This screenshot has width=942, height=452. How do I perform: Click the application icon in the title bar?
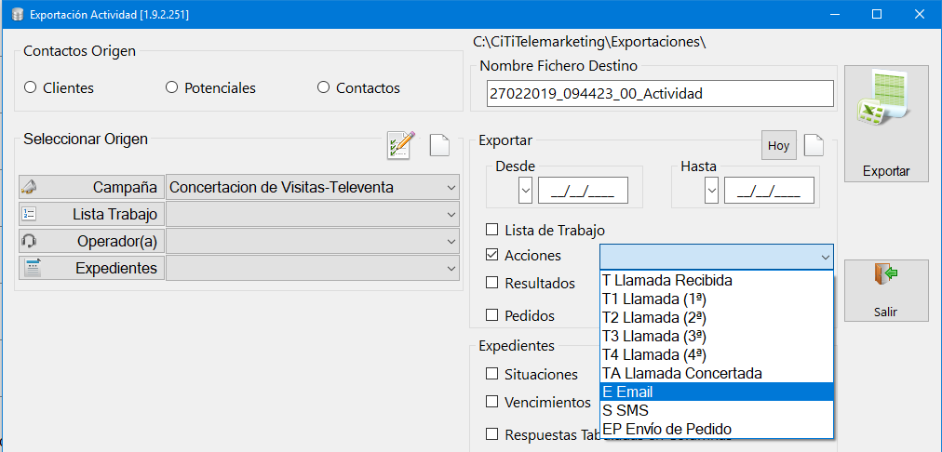click(x=17, y=14)
